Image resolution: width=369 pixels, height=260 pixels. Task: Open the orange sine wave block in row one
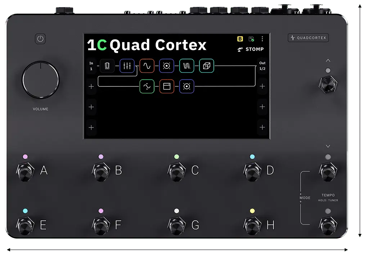click(147, 66)
